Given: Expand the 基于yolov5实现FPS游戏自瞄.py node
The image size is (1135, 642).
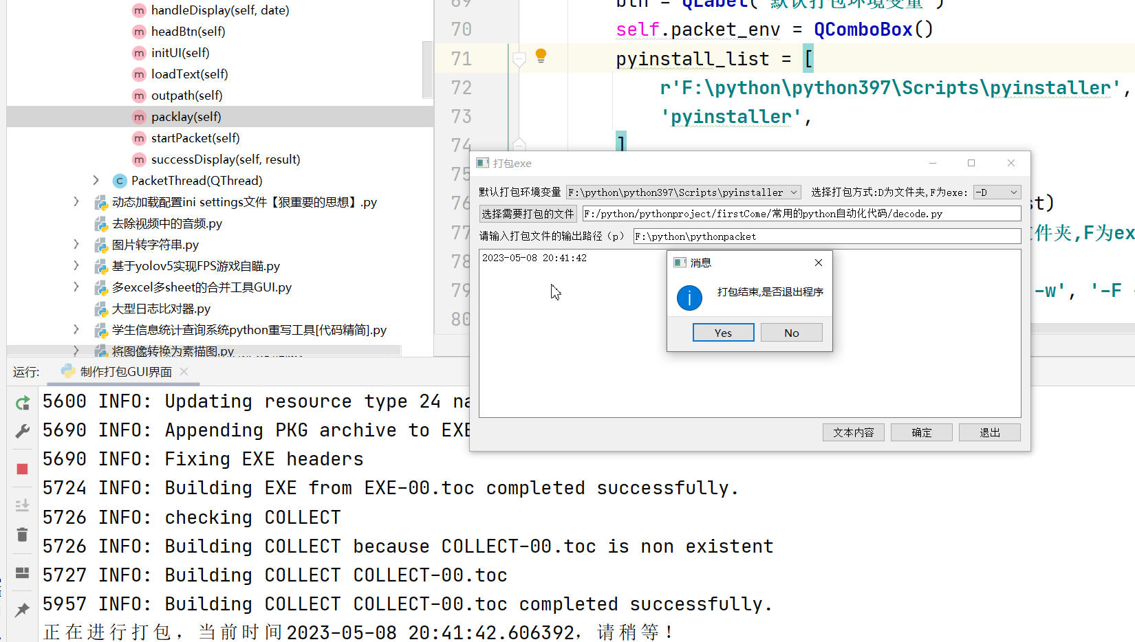Looking at the screenshot, I should pos(76,265).
